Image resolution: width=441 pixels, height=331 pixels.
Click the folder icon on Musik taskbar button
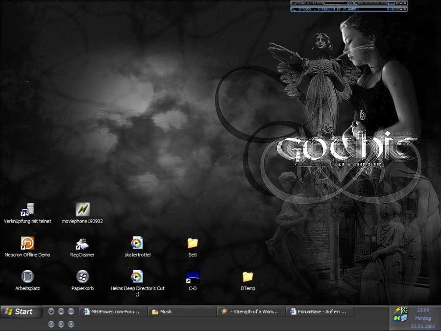(x=155, y=312)
